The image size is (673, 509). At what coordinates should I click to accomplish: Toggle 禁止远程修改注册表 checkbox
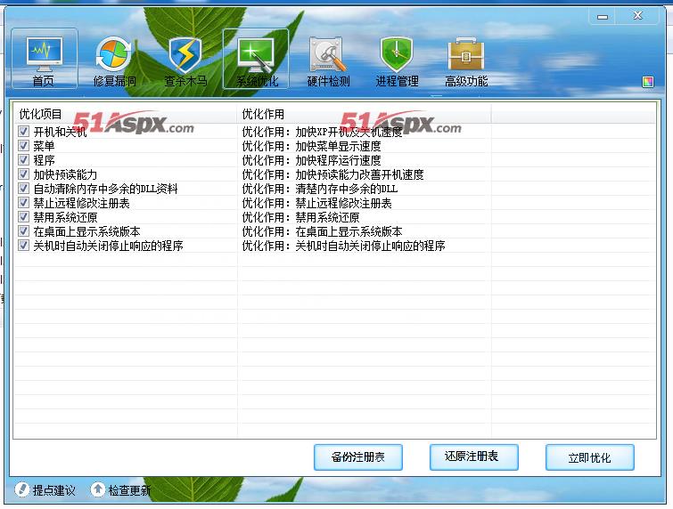(x=23, y=203)
